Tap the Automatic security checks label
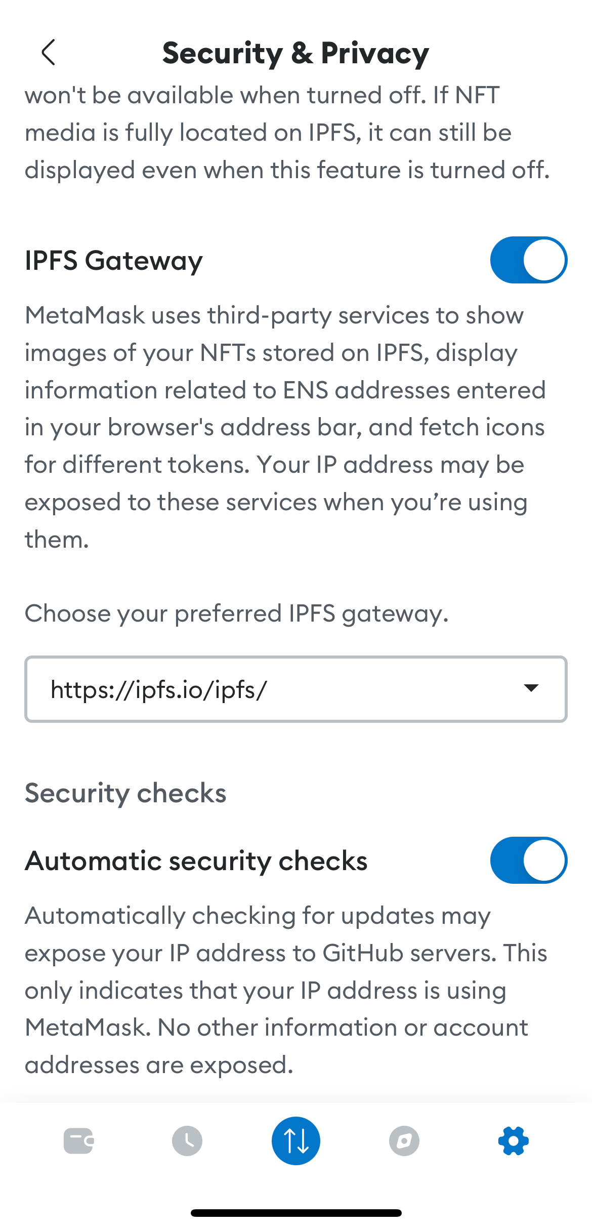 pyautogui.click(x=196, y=861)
